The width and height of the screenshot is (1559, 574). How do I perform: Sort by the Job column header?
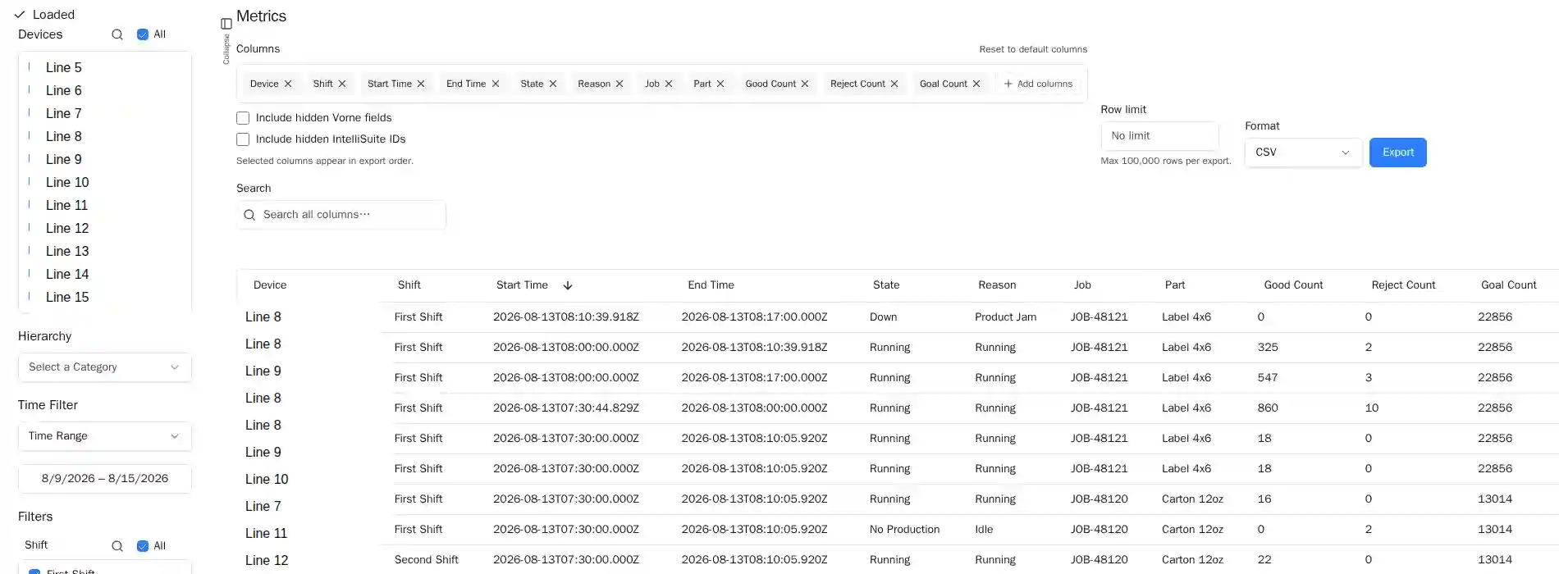(x=1082, y=285)
